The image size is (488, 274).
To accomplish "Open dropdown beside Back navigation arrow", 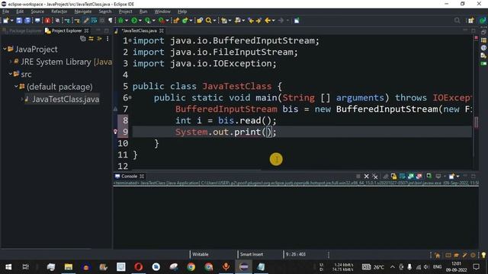I will tap(273, 21).
